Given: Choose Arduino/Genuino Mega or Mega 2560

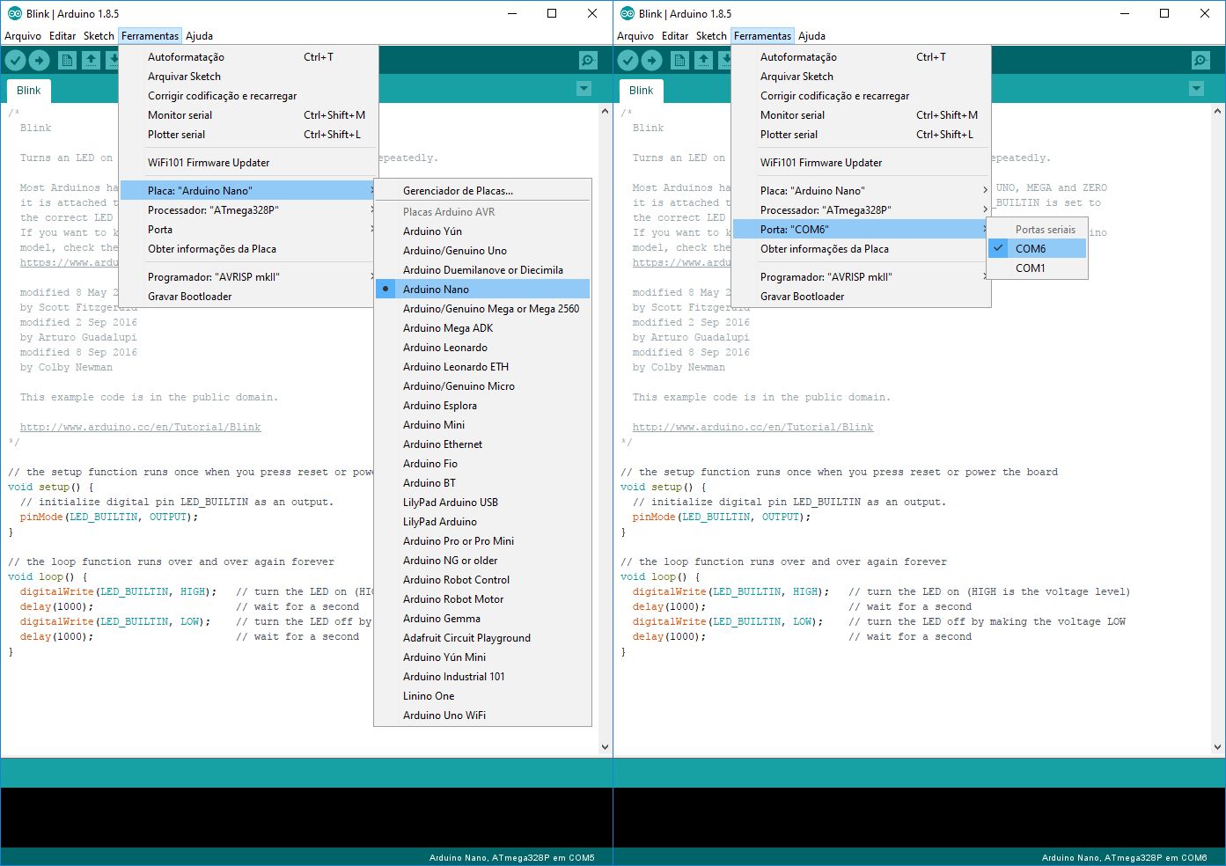Looking at the screenshot, I should coord(482,308).
